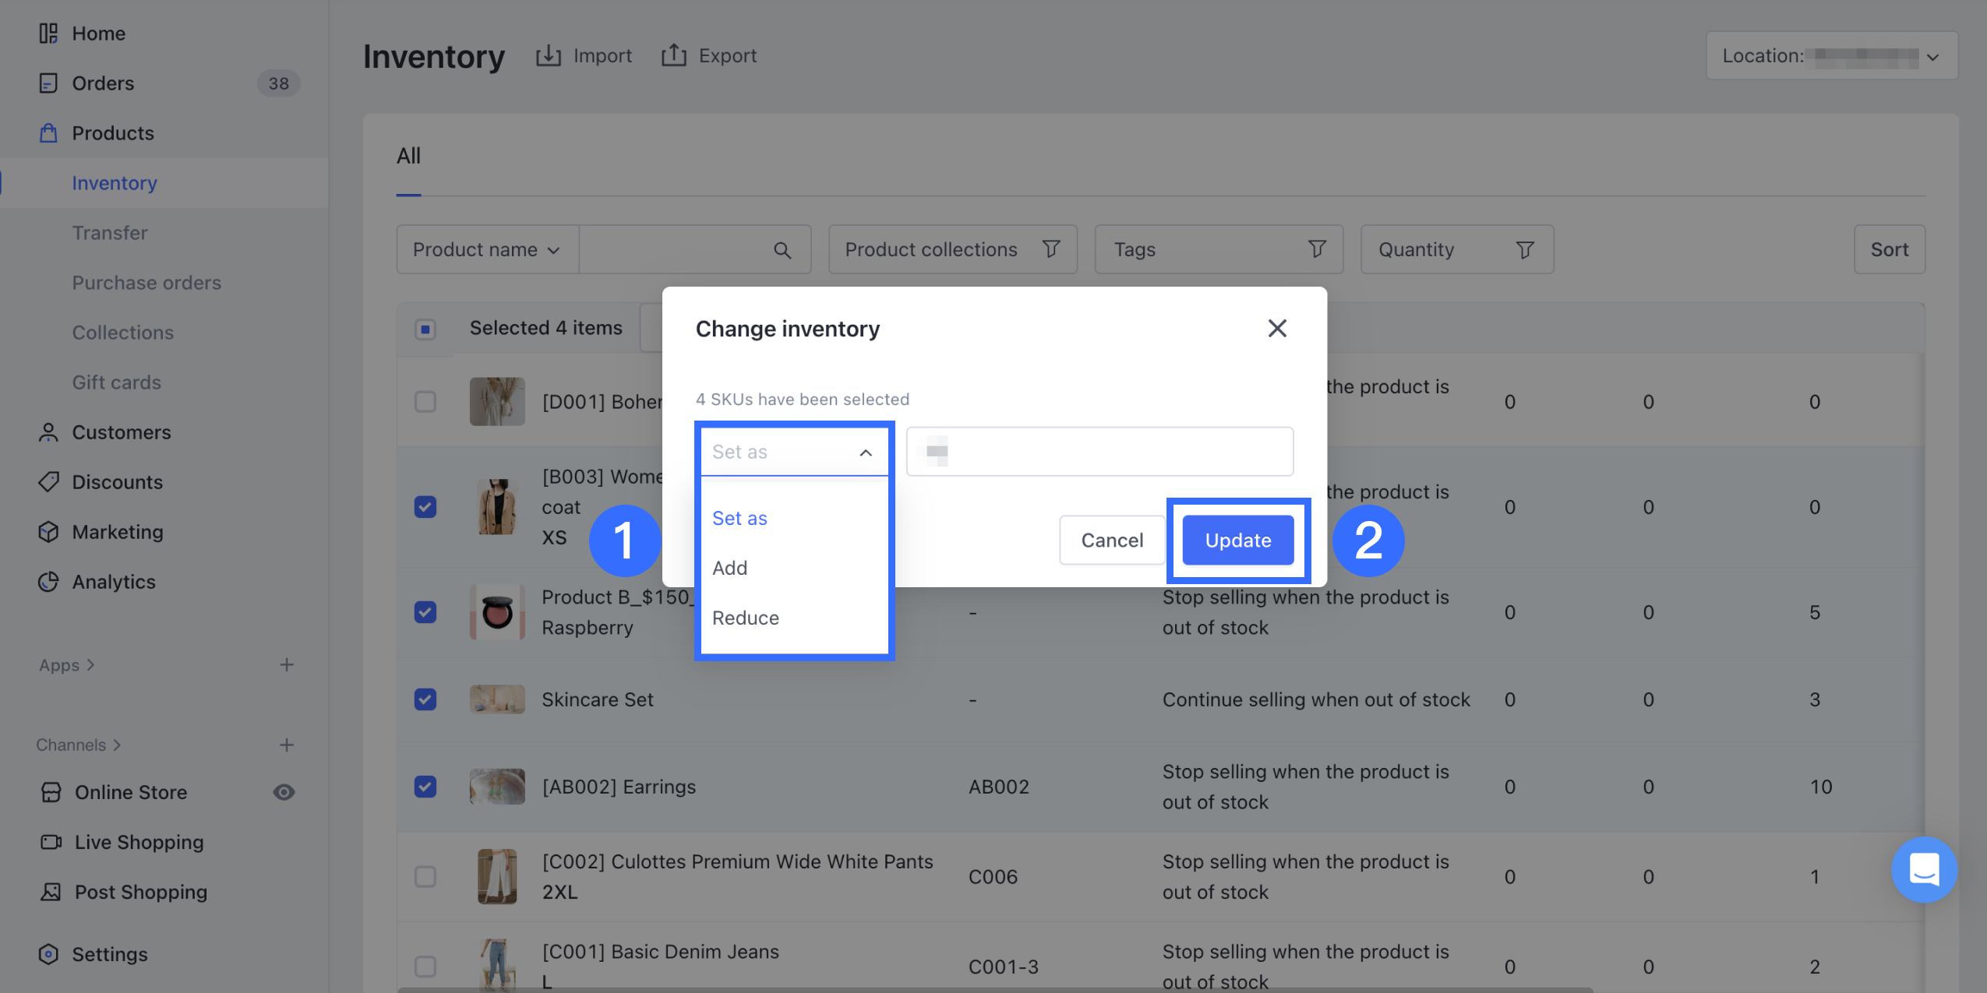The height and width of the screenshot is (993, 1987).
Task: Click the Analytics sidebar icon
Action: pyautogui.click(x=48, y=582)
